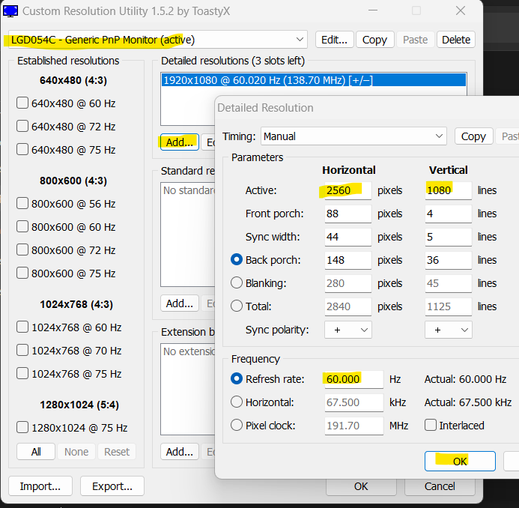
Task: Click Cancel in the main CRU window
Action: tap(440, 486)
